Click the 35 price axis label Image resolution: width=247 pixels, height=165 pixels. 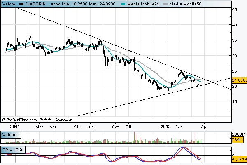point(234,40)
